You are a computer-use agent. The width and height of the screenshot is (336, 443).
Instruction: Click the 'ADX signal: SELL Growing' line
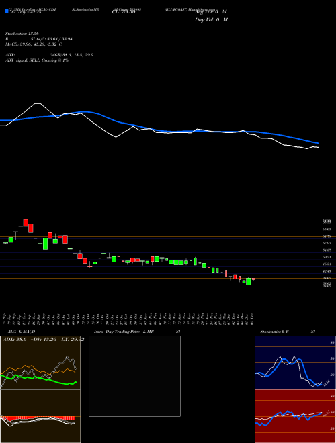coord(37,60)
